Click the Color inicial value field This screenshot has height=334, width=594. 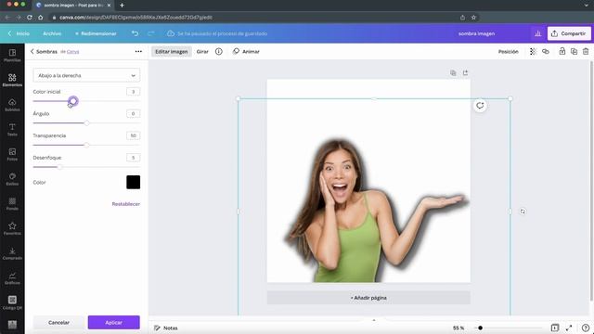(x=133, y=92)
